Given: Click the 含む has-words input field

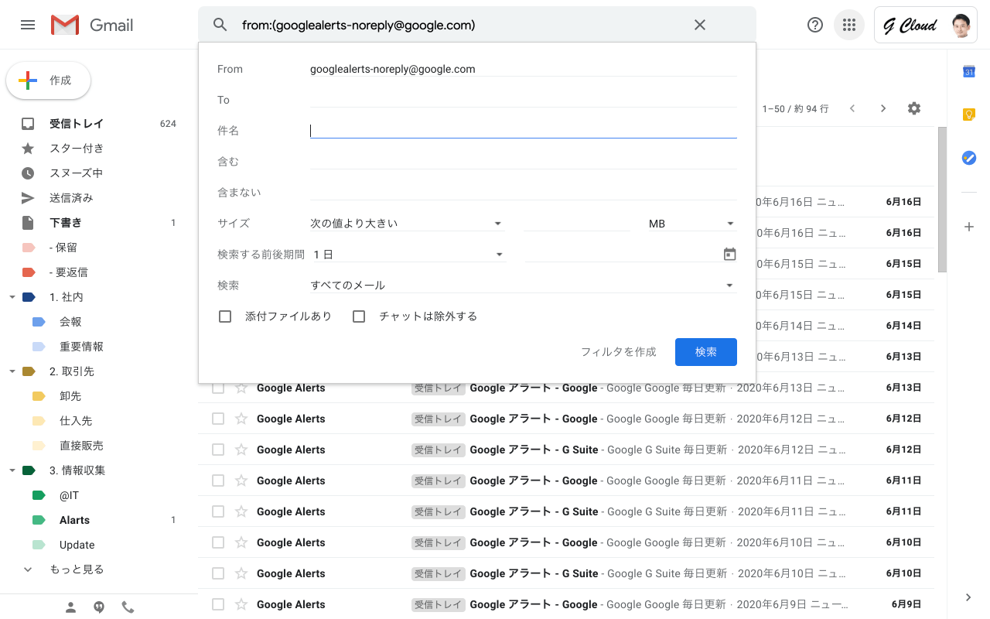Looking at the screenshot, I should (523, 162).
